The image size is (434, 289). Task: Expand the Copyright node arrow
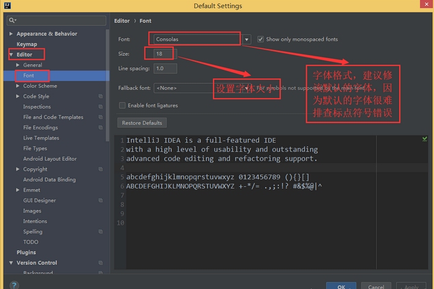(x=18, y=169)
